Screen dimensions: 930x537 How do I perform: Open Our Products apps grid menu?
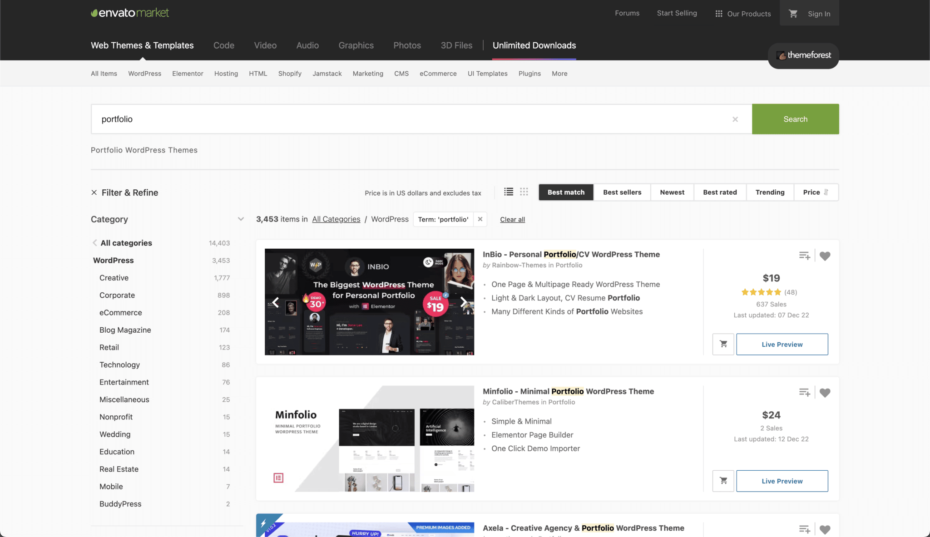(x=742, y=13)
